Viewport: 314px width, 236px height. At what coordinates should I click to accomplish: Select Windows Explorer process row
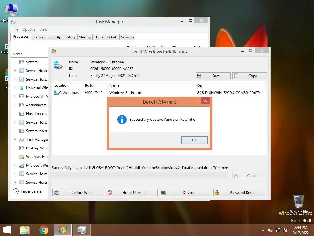pos(30,156)
